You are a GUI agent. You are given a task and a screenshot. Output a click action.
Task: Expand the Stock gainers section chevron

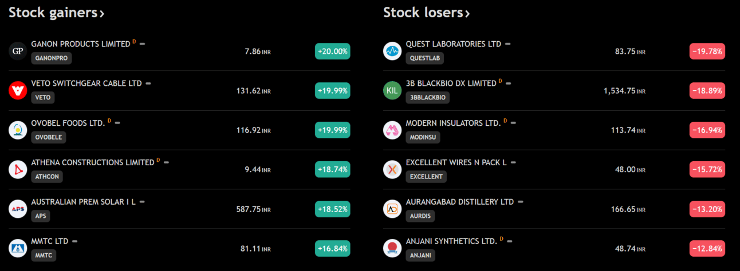coord(102,14)
